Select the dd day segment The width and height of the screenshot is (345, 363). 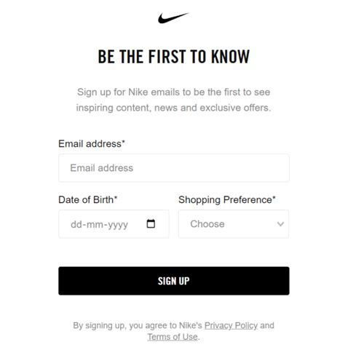[x=76, y=224]
